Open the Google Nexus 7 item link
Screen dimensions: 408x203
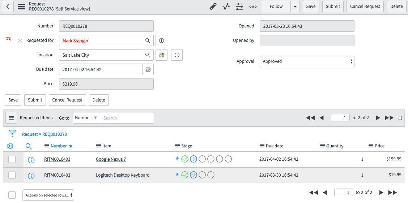coord(111,159)
